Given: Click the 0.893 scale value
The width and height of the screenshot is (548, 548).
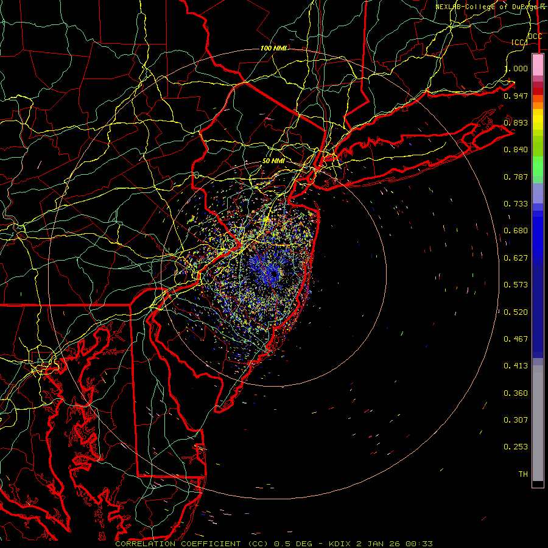Looking at the screenshot, I should [516, 122].
